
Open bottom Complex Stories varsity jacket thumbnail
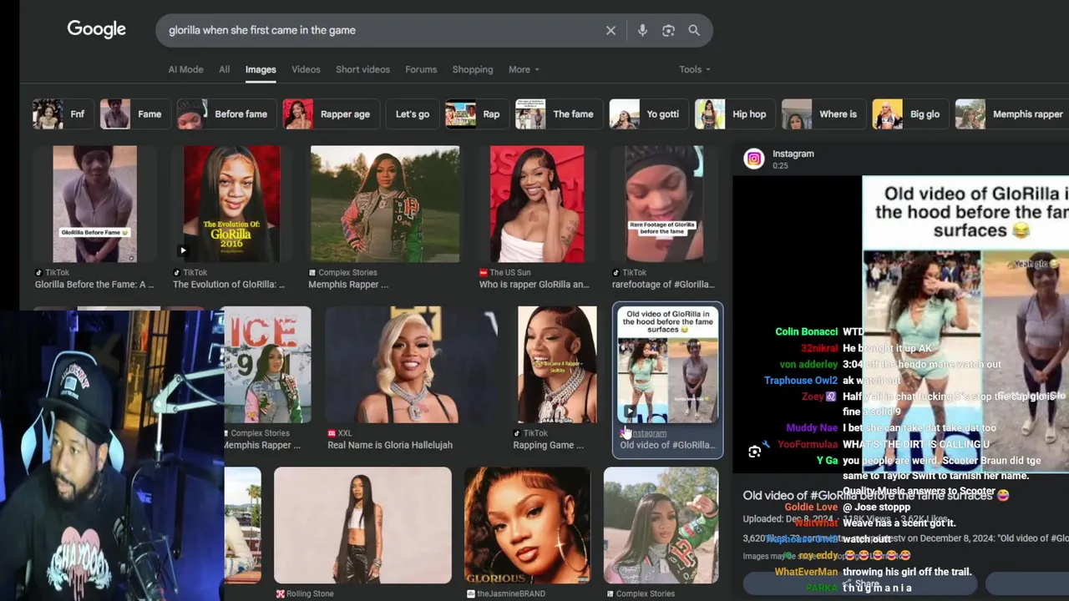661,525
